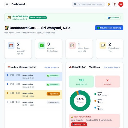Image resolution: width=128 pixels, height=128 pixels.
Task: Click Belum mulai badge for 13:00 session
Action: 53,103
